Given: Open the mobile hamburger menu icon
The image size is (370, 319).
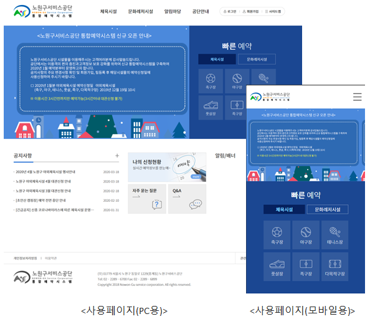Looking at the screenshot, I should (357, 97).
